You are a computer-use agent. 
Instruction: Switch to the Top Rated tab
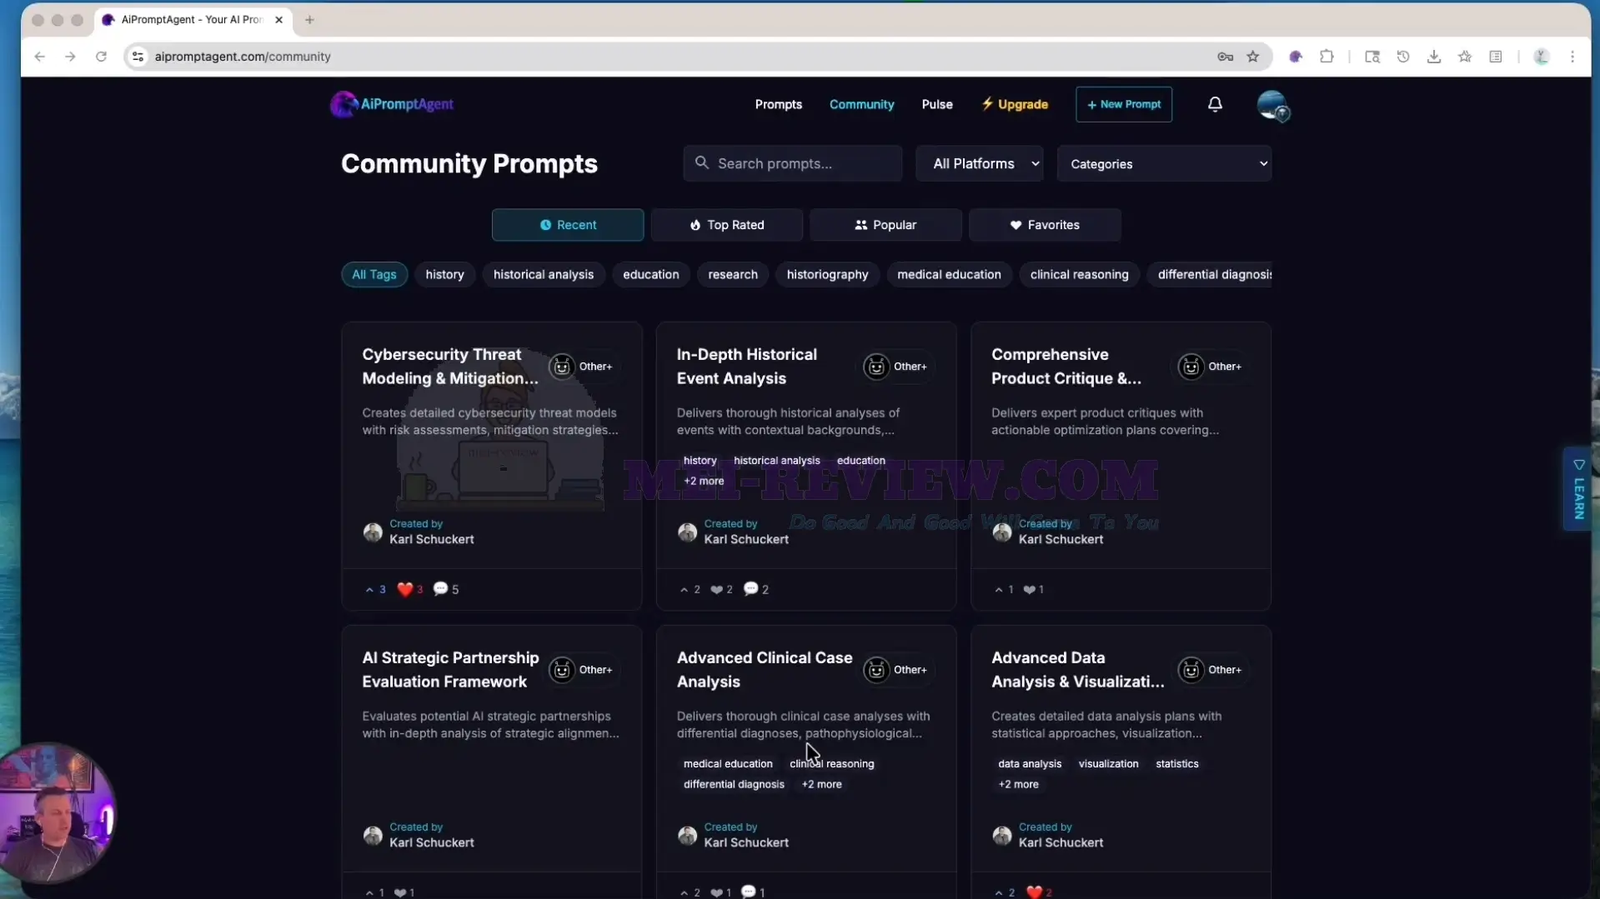point(727,225)
